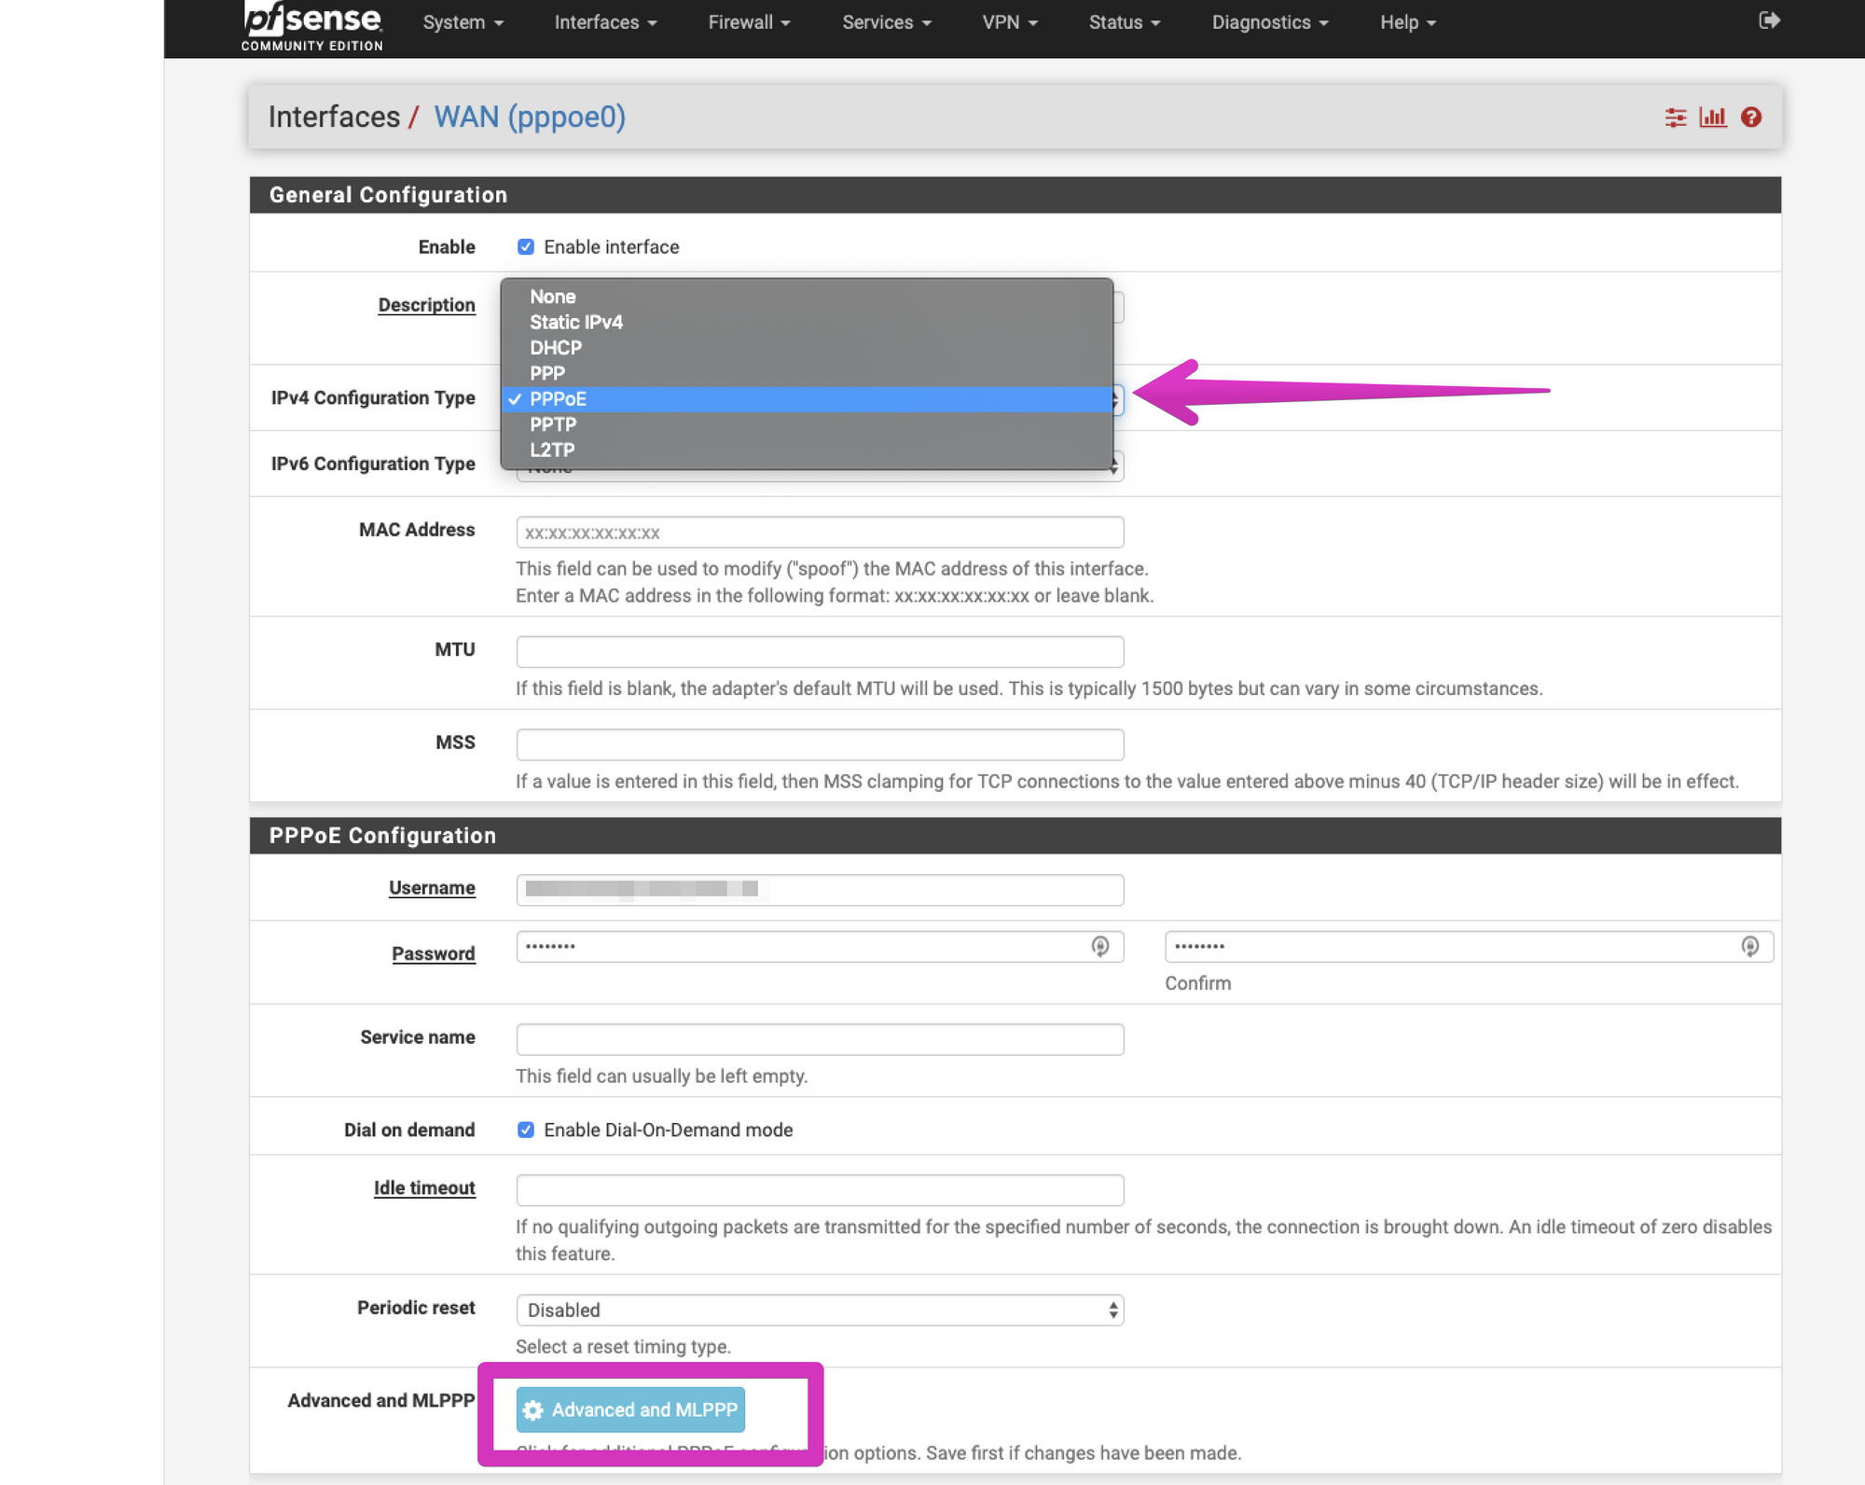Click the WAN (pppoe0) breadcrumb link
Image resolution: width=1865 pixels, height=1485 pixels.
point(529,118)
